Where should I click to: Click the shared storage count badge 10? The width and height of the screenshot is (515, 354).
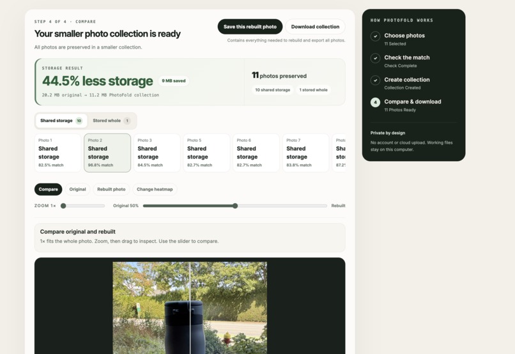[x=79, y=121]
